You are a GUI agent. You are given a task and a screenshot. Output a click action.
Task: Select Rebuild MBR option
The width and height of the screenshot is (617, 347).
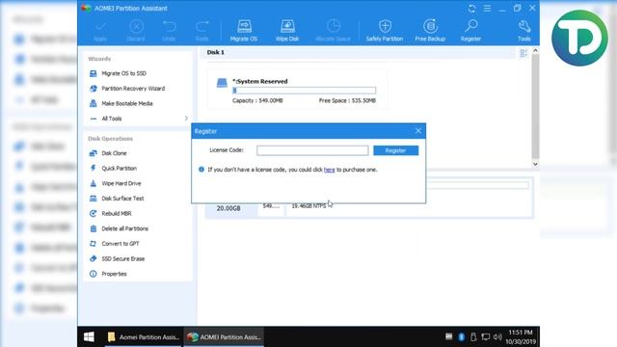pyautogui.click(x=116, y=214)
